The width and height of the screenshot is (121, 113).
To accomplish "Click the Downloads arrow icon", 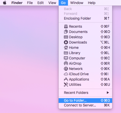I will coord(66,42).
